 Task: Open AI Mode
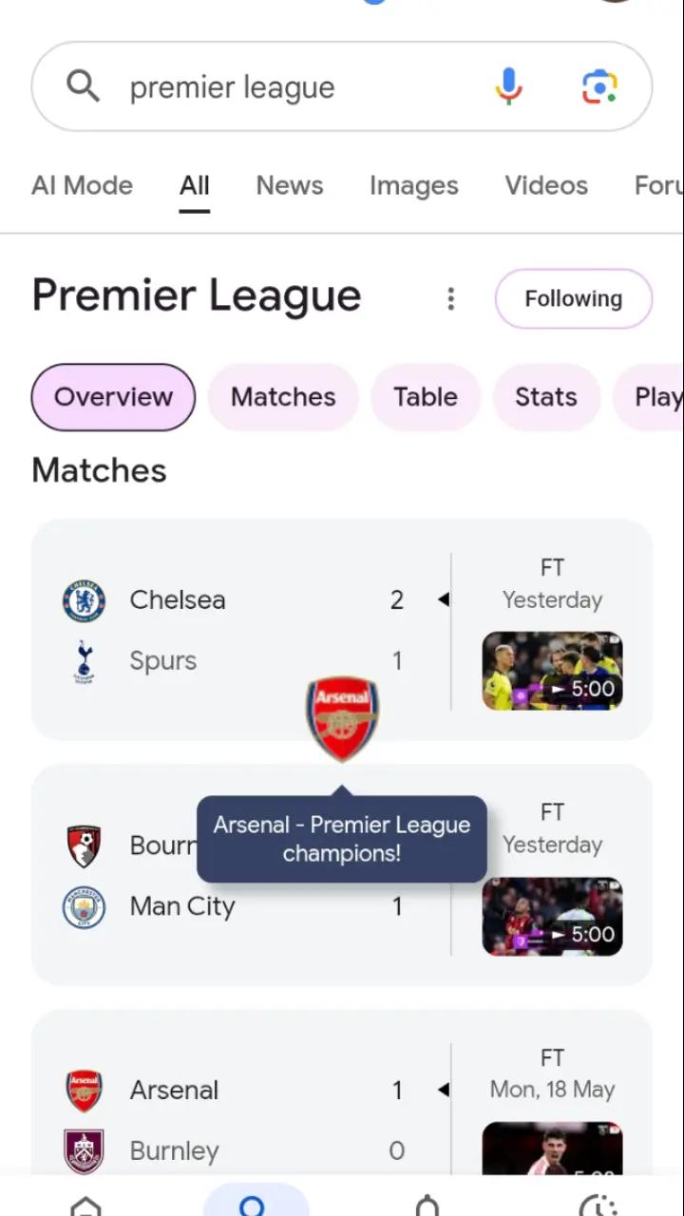[x=82, y=185]
